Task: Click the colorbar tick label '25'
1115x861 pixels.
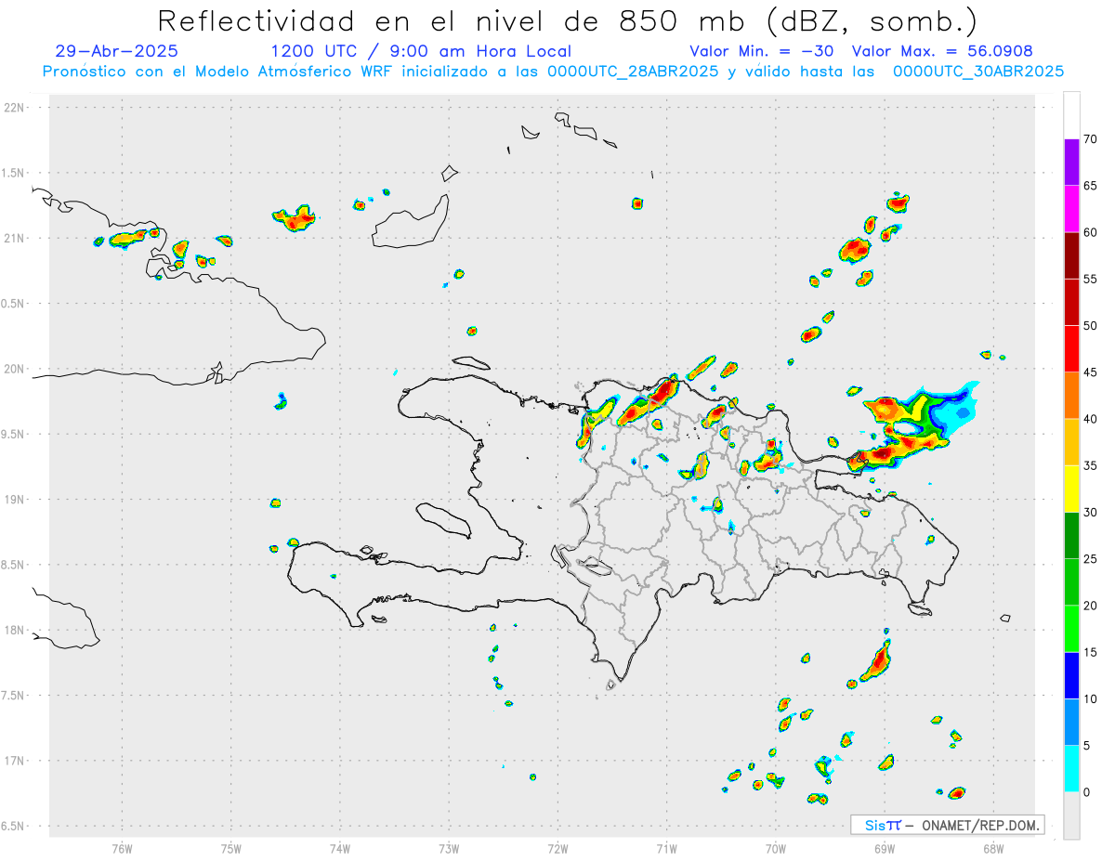Action: tap(1091, 558)
